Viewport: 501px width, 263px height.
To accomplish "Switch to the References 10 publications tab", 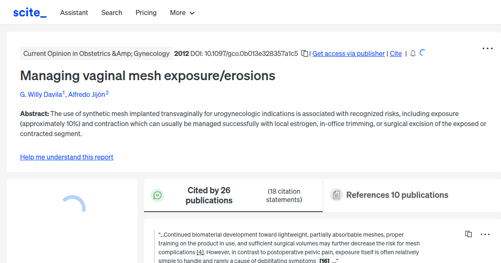I will click(397, 195).
